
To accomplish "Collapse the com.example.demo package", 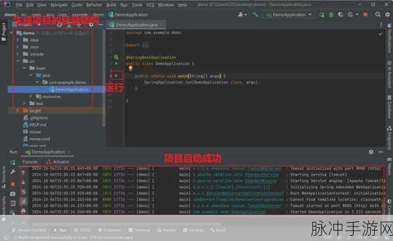I will (37, 82).
